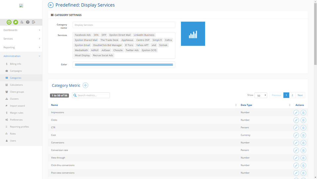Click the first green circular icon in sidebar toolbar

pyautogui.click(x=9, y=22)
